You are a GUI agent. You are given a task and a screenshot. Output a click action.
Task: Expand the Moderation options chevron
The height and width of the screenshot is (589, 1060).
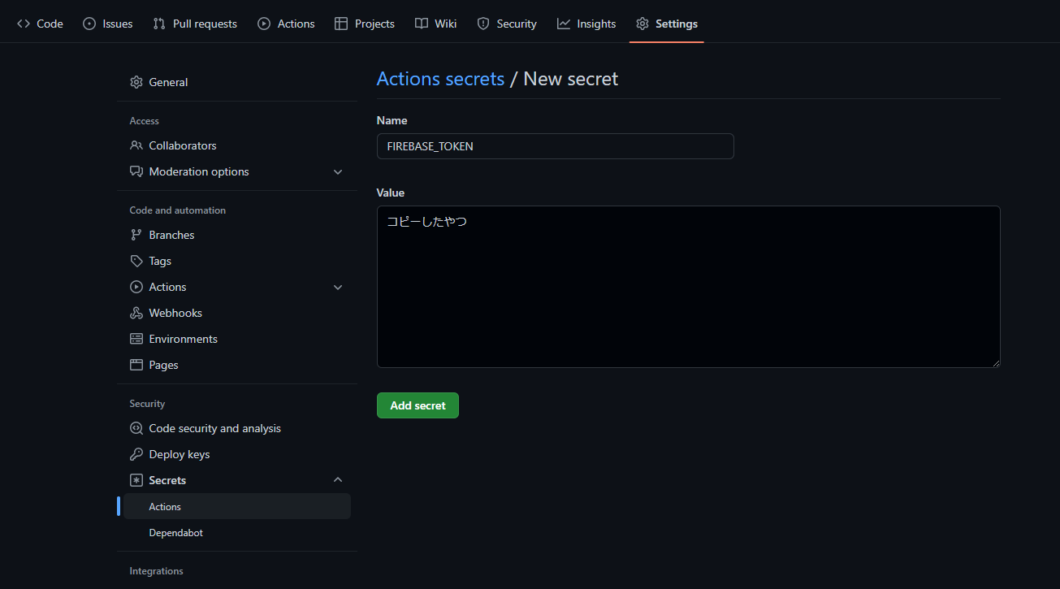[x=338, y=171]
